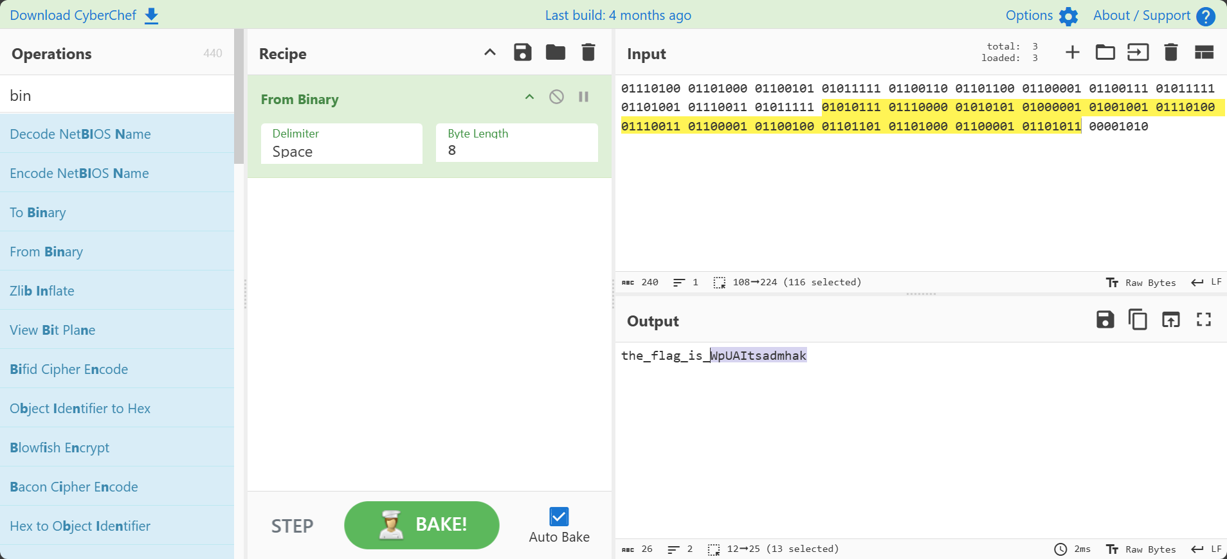This screenshot has height=559, width=1227.
Task: Pause at From Binary breakpoint
Action: (x=583, y=97)
